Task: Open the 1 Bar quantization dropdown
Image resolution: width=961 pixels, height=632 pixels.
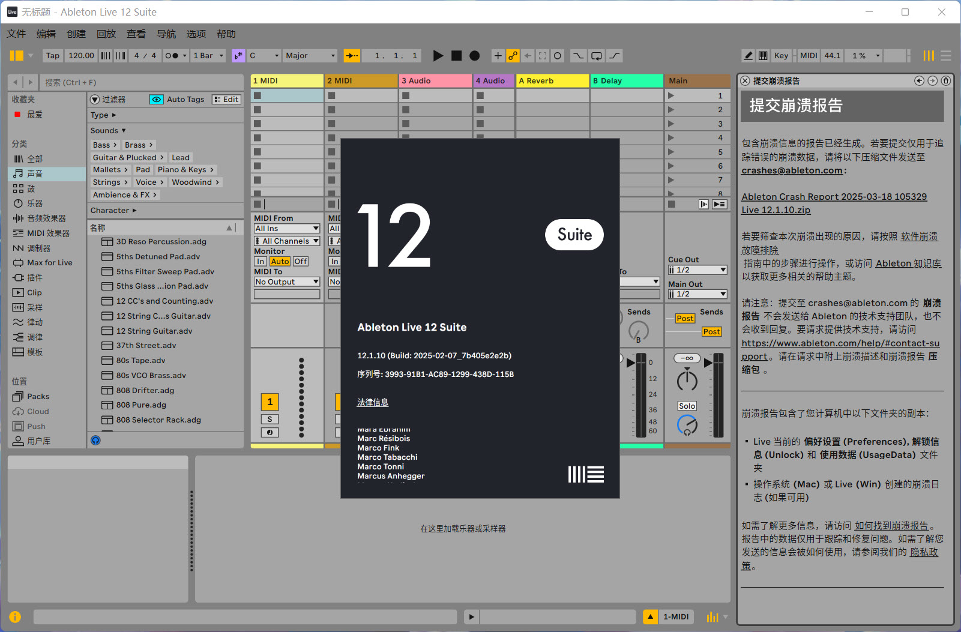Action: (208, 56)
